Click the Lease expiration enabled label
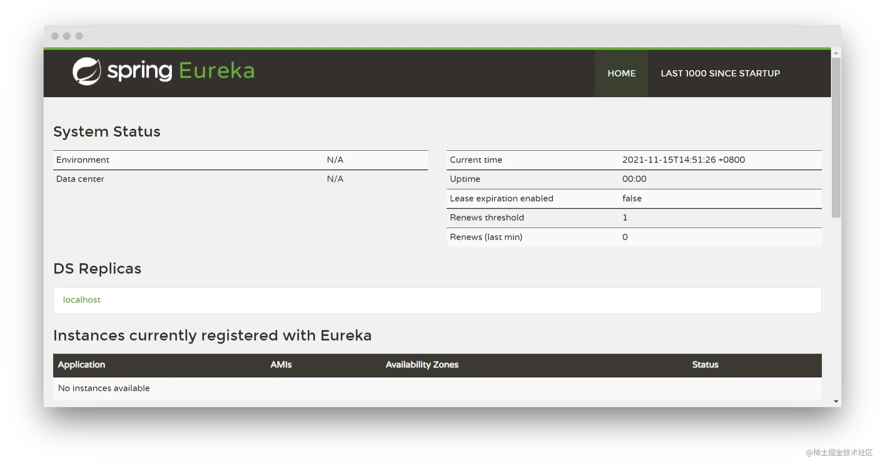The image size is (885, 469). point(501,199)
